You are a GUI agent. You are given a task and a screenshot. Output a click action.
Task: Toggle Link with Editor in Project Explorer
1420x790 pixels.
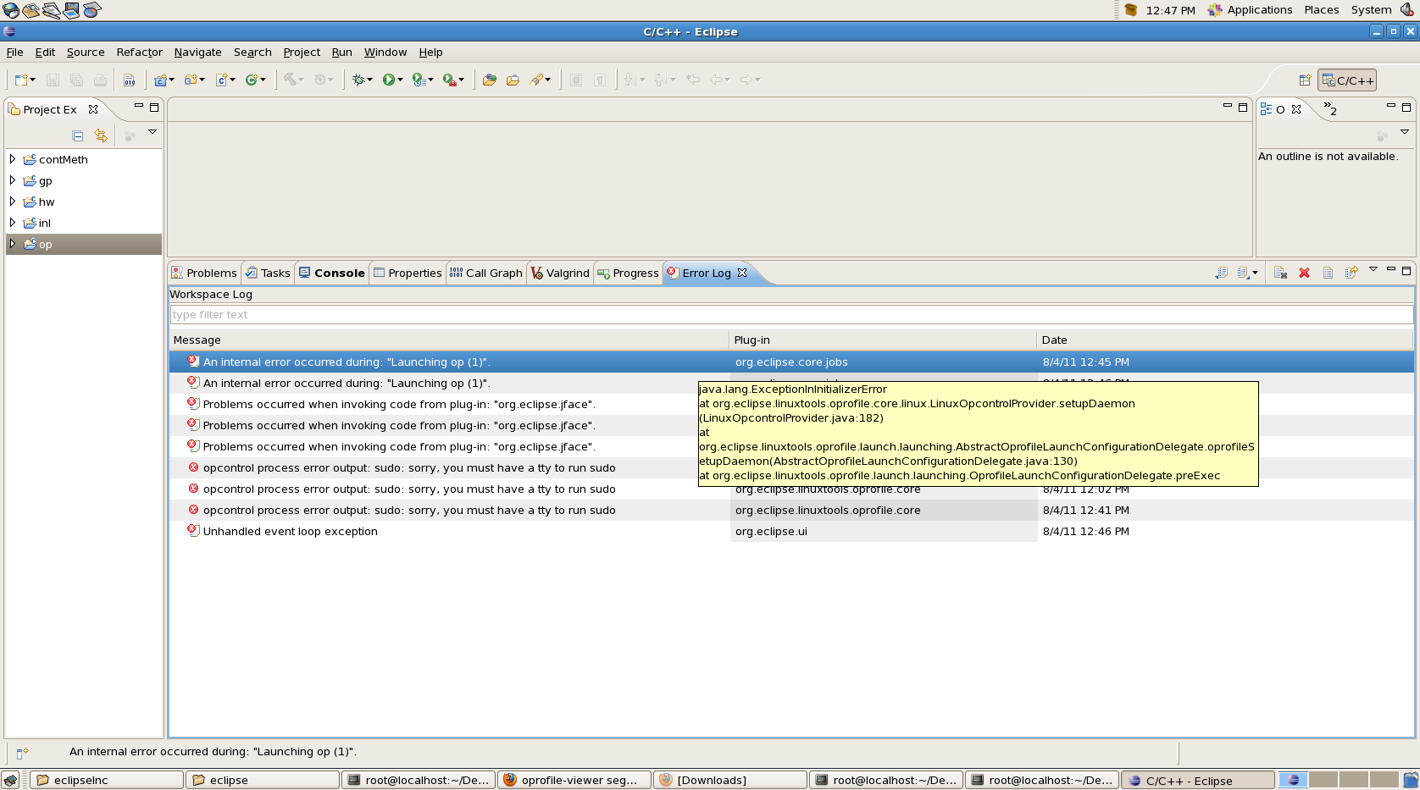[x=101, y=135]
